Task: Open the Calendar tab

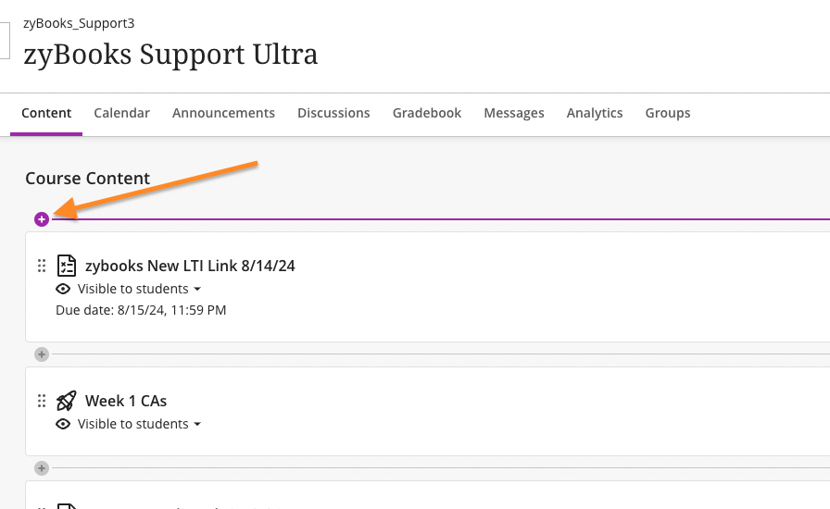Action: (x=121, y=113)
